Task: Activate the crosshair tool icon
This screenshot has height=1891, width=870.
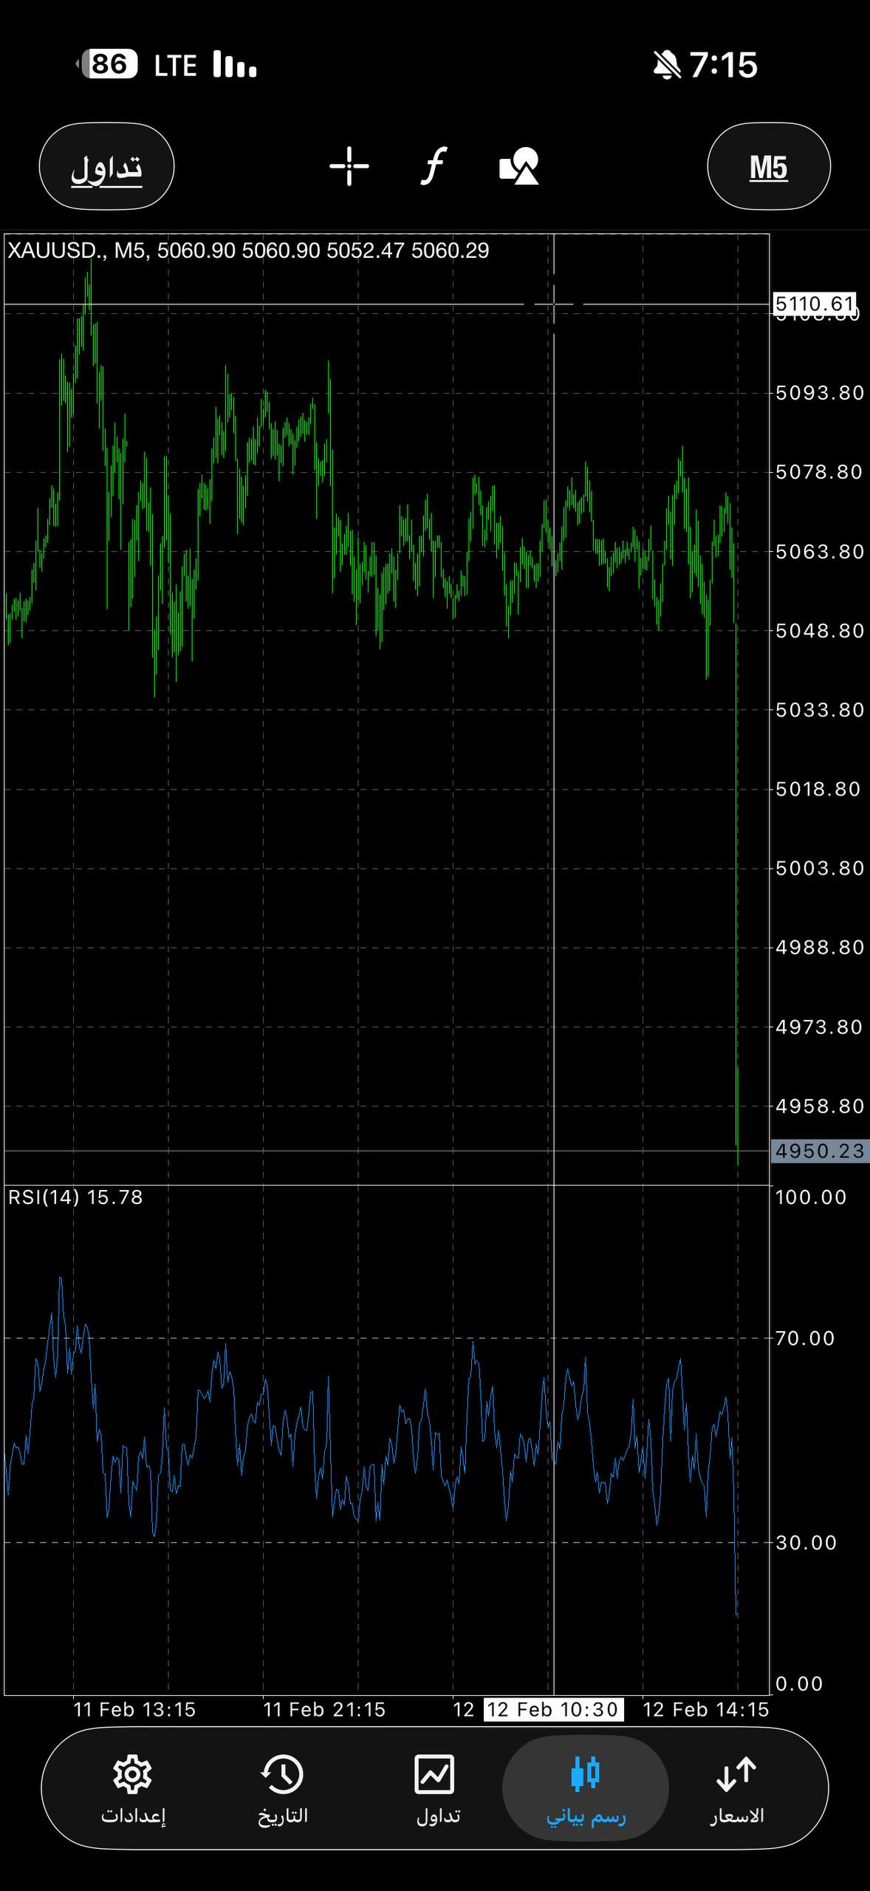Action: click(x=349, y=166)
